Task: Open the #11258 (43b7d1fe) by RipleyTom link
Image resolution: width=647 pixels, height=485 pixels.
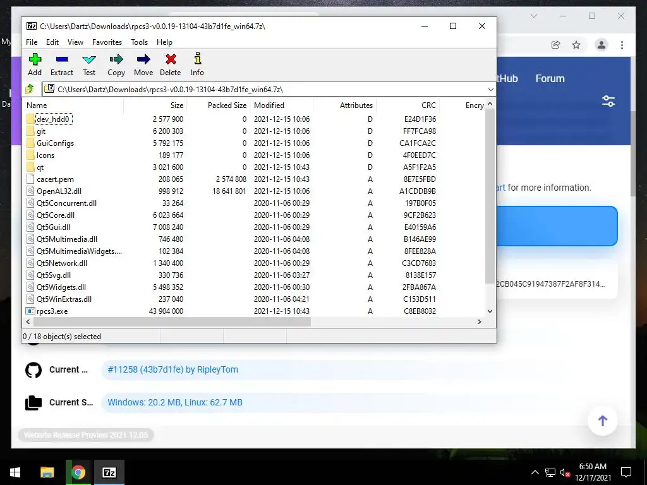Action: 173,369
